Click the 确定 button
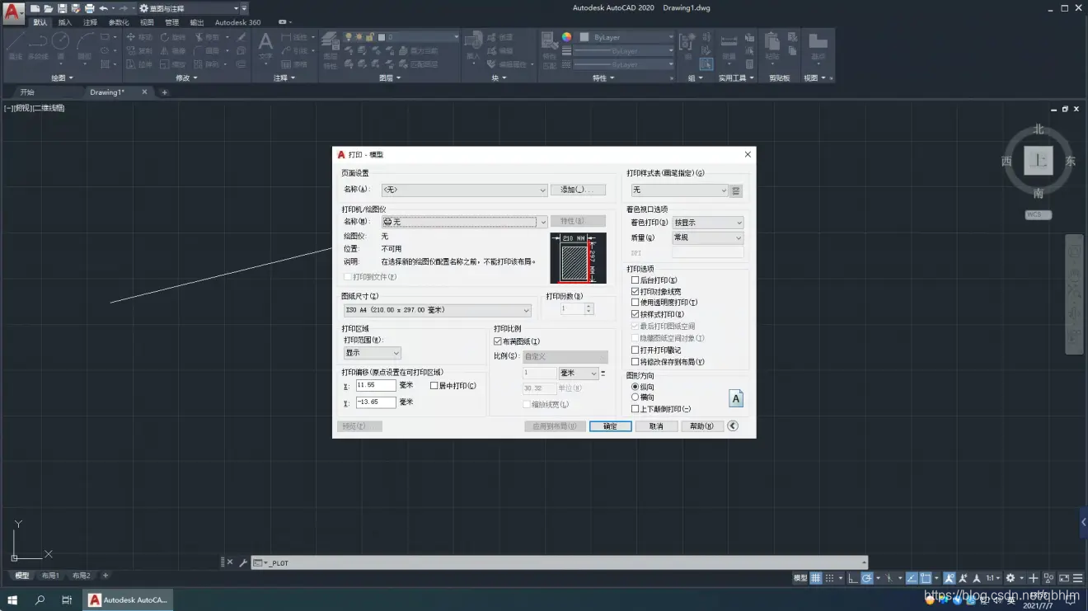Screen dimensions: 1088x611 pos(610,426)
